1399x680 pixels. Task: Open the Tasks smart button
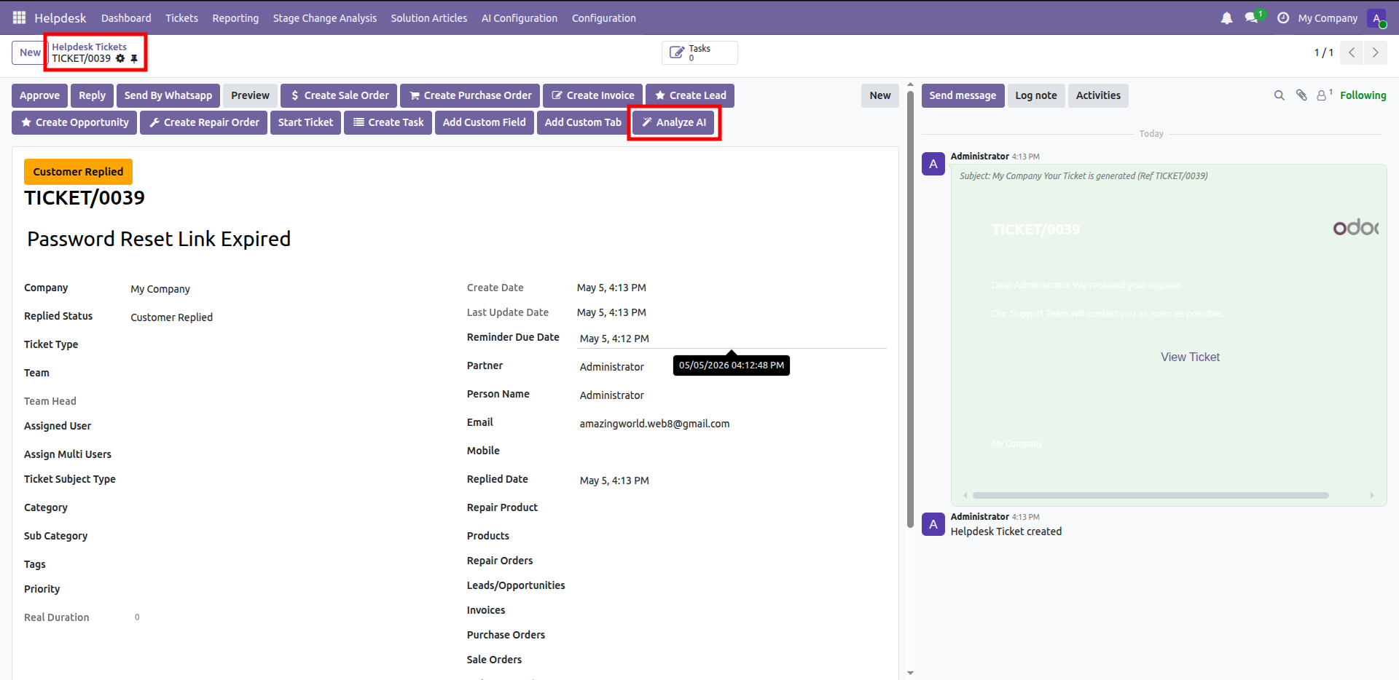click(x=699, y=52)
